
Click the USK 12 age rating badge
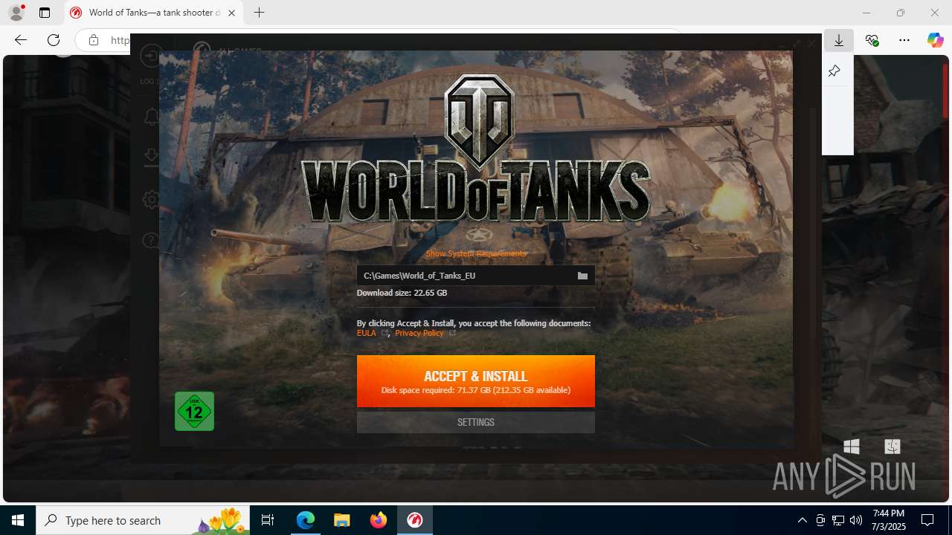(194, 411)
